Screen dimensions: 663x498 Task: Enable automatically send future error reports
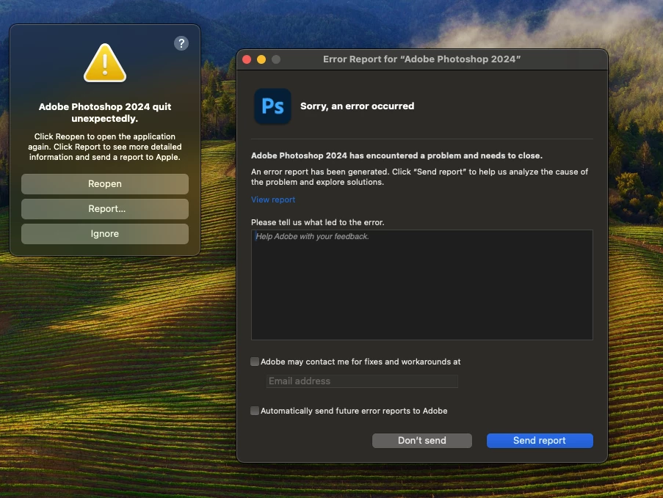pyautogui.click(x=255, y=411)
